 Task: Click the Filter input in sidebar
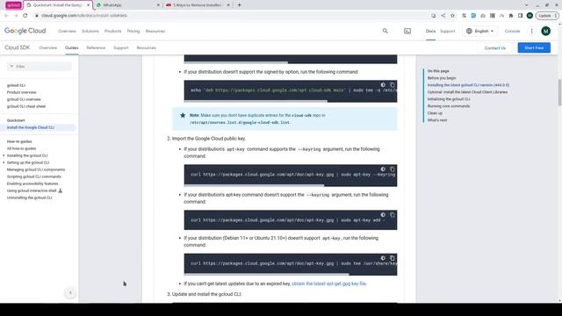tap(40, 67)
